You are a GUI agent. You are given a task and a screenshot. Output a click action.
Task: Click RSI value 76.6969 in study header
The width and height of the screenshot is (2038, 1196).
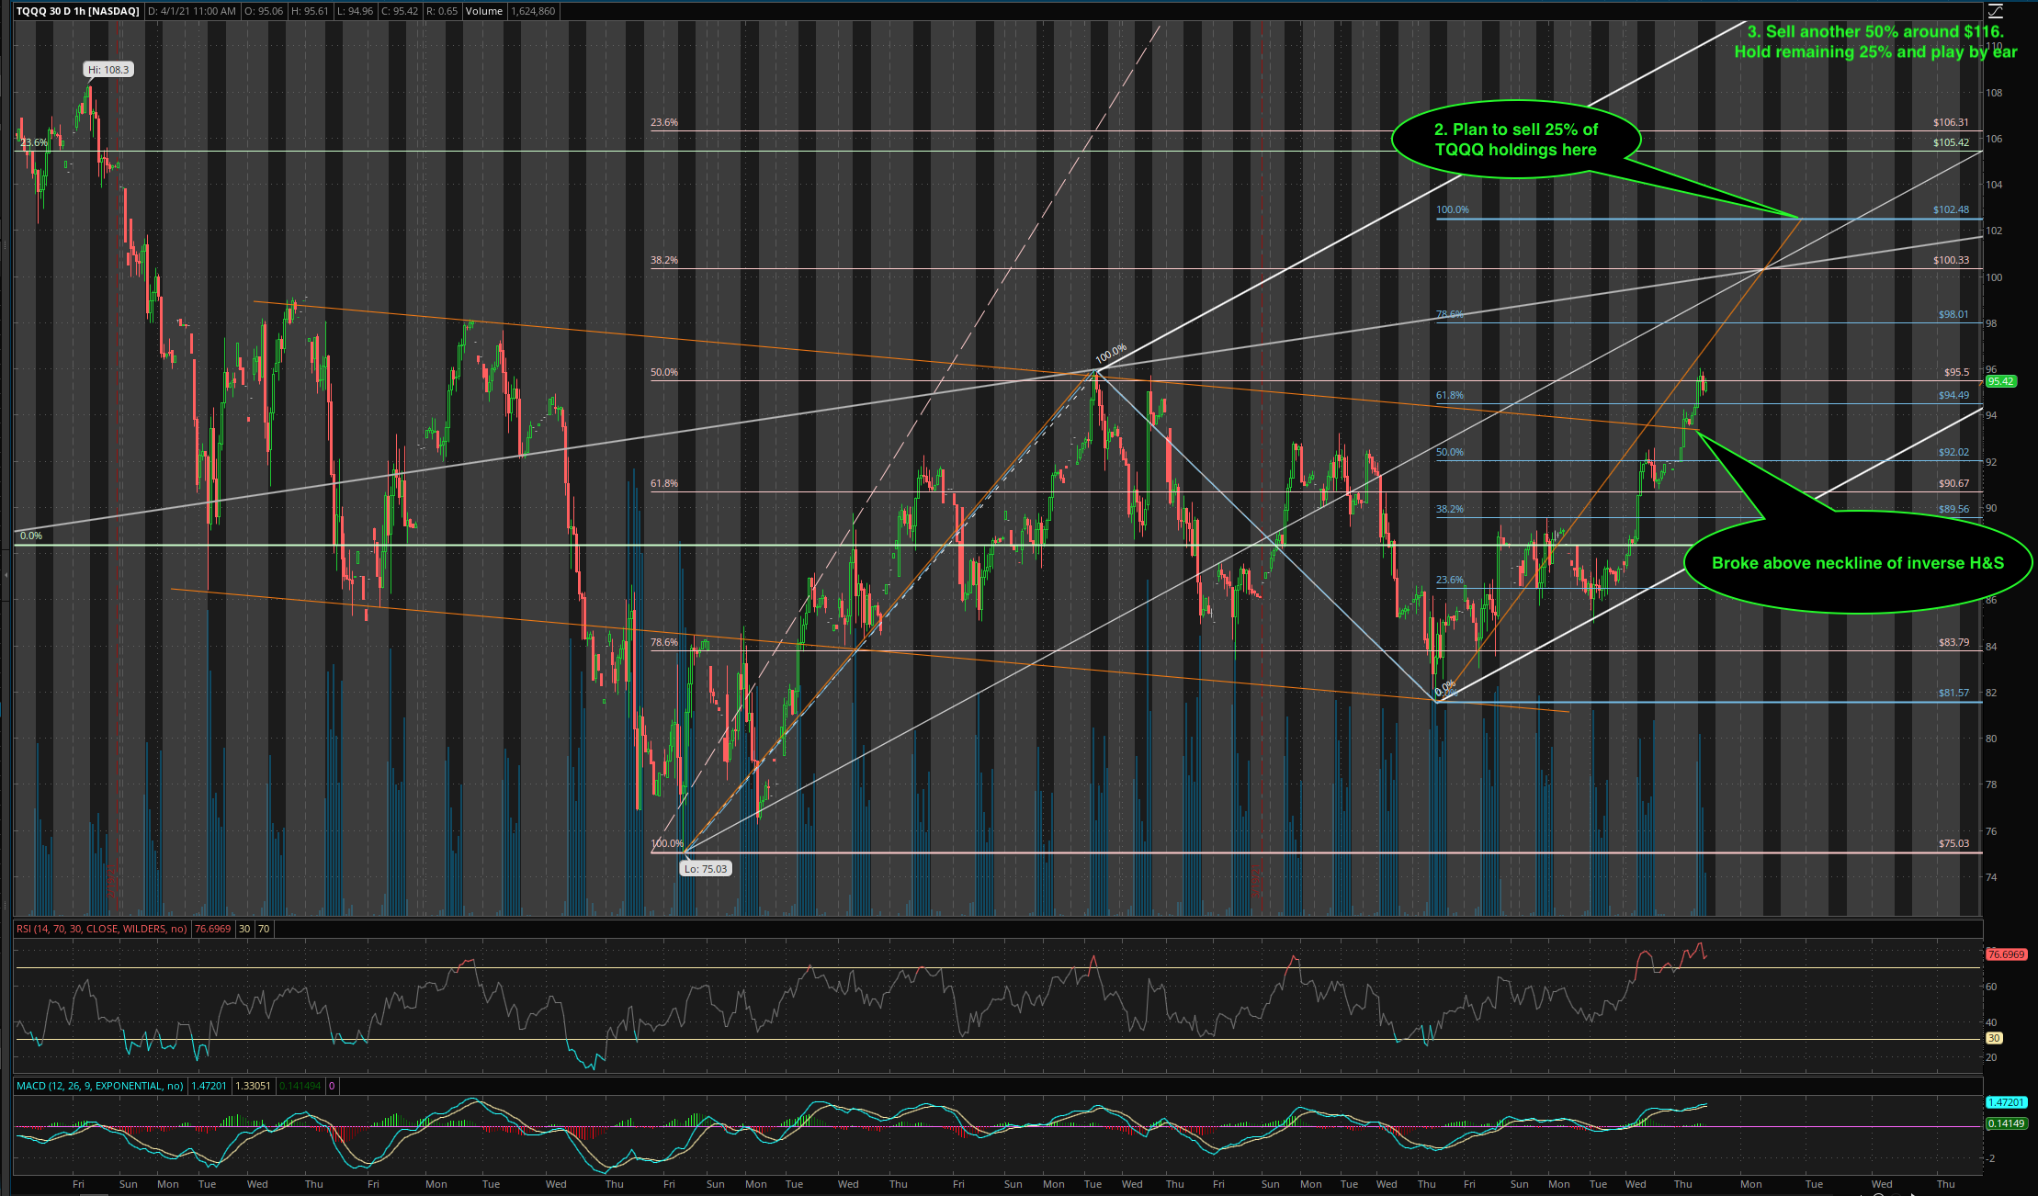[x=212, y=929]
